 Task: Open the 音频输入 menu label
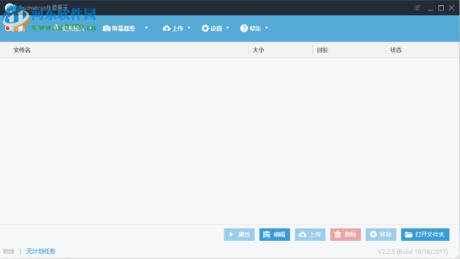point(73,28)
